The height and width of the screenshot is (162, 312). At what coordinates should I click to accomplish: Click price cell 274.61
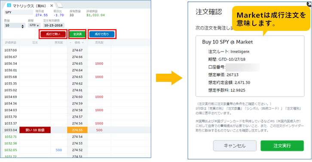(x=77, y=90)
